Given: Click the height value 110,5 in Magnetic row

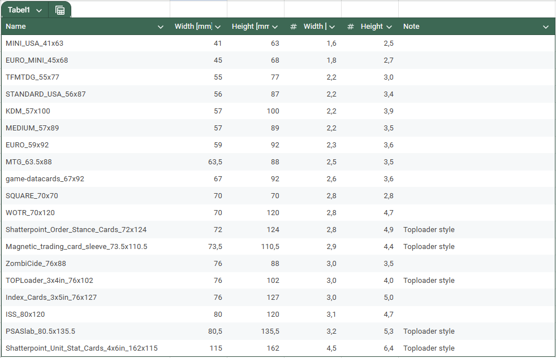Looking at the screenshot, I should click(270, 247).
